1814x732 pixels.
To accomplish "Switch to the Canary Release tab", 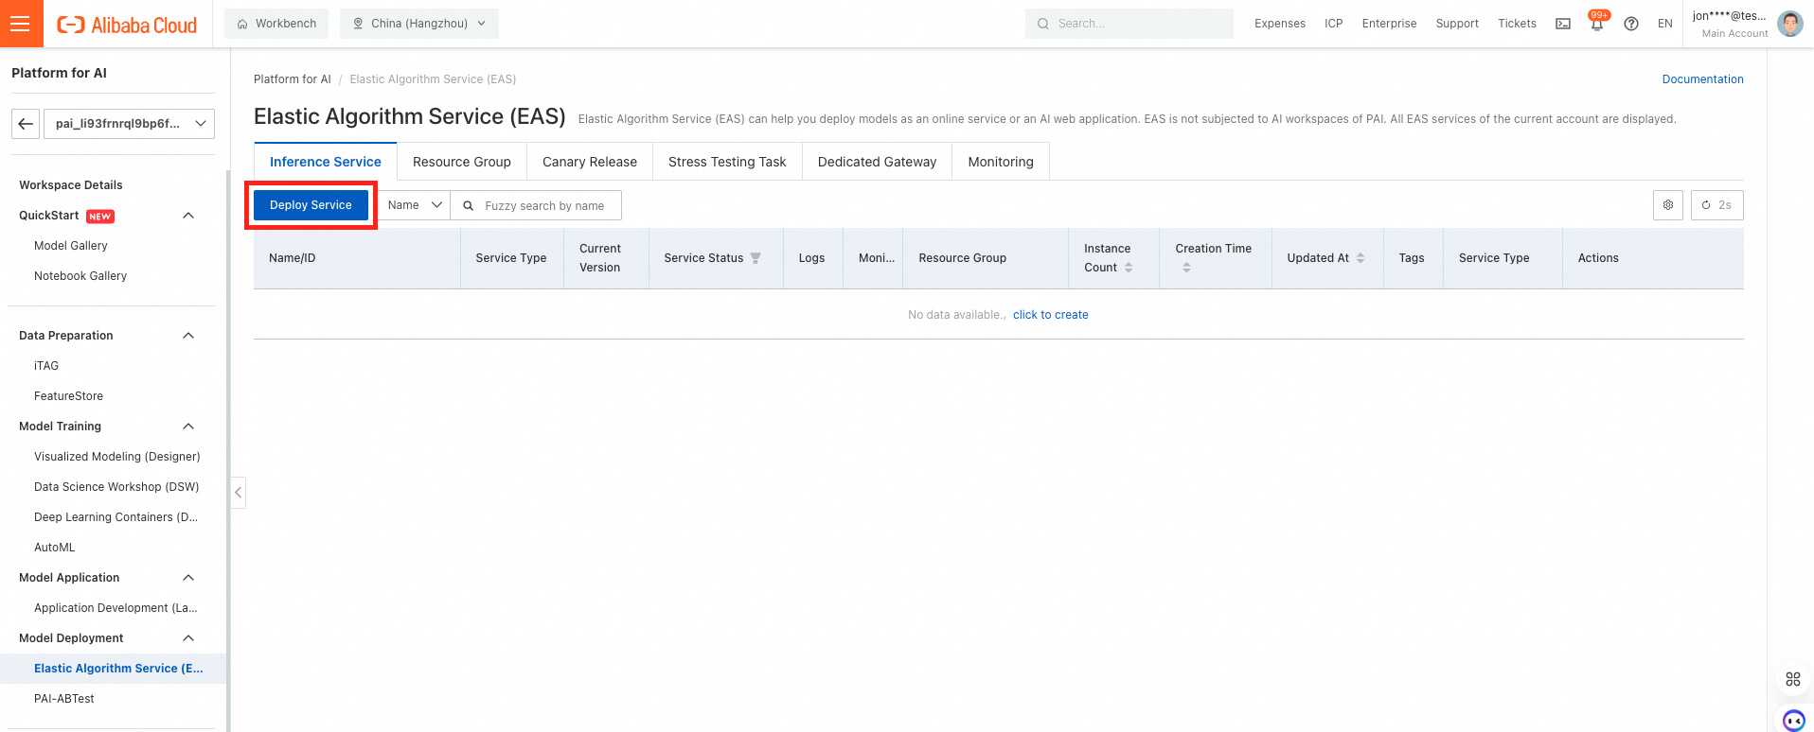I will (590, 162).
